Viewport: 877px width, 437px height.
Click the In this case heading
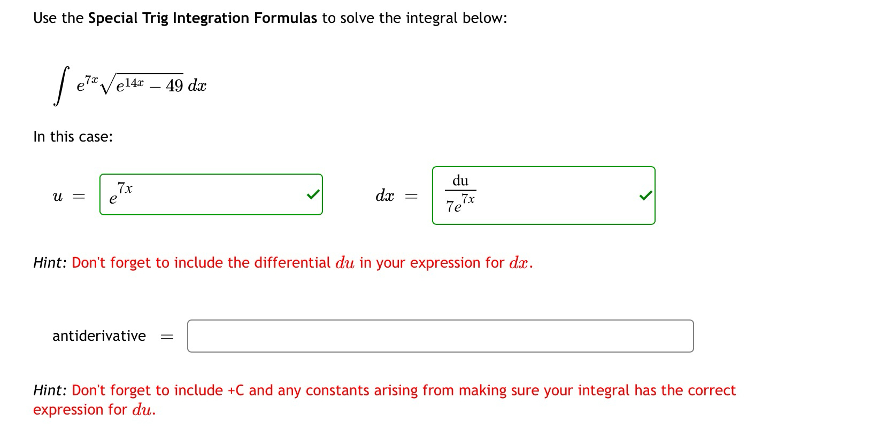pyautogui.click(x=72, y=137)
